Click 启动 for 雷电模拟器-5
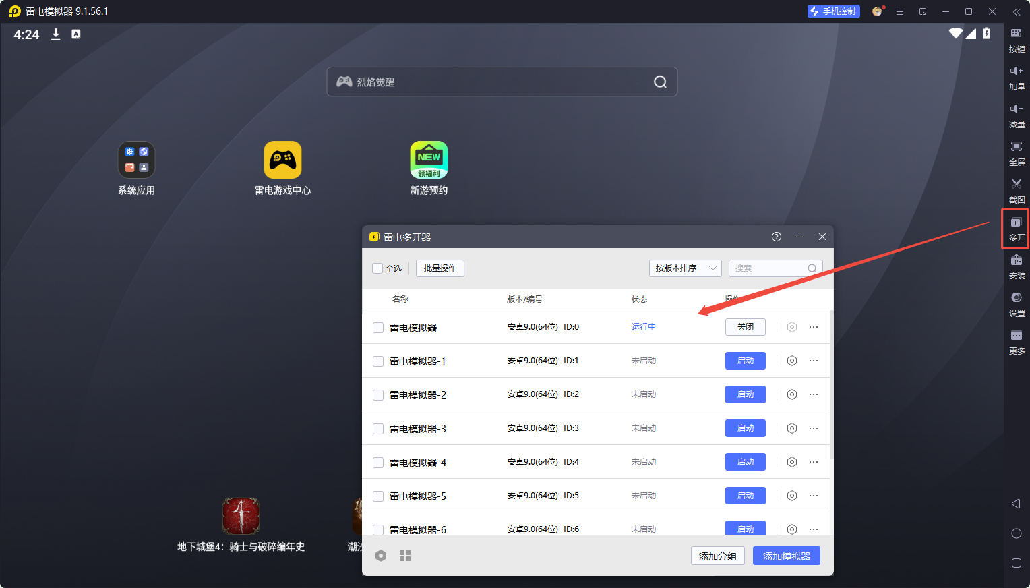The height and width of the screenshot is (588, 1030). point(746,496)
